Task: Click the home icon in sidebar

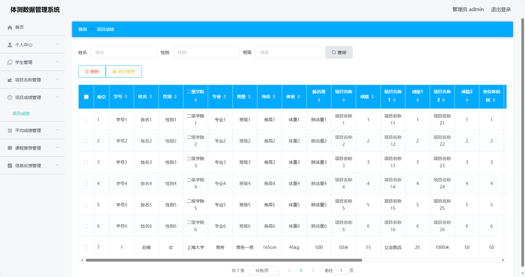Action: coord(10,27)
